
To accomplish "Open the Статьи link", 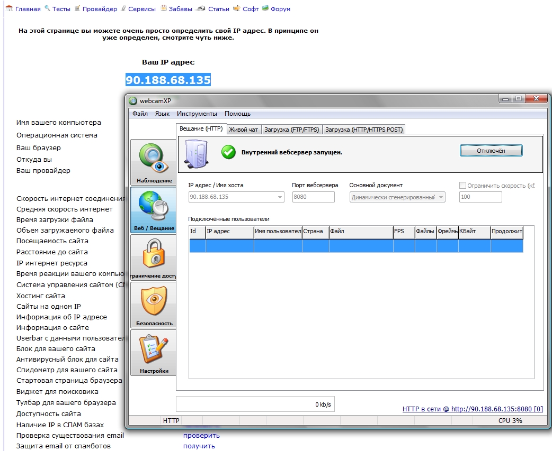I will (x=219, y=9).
